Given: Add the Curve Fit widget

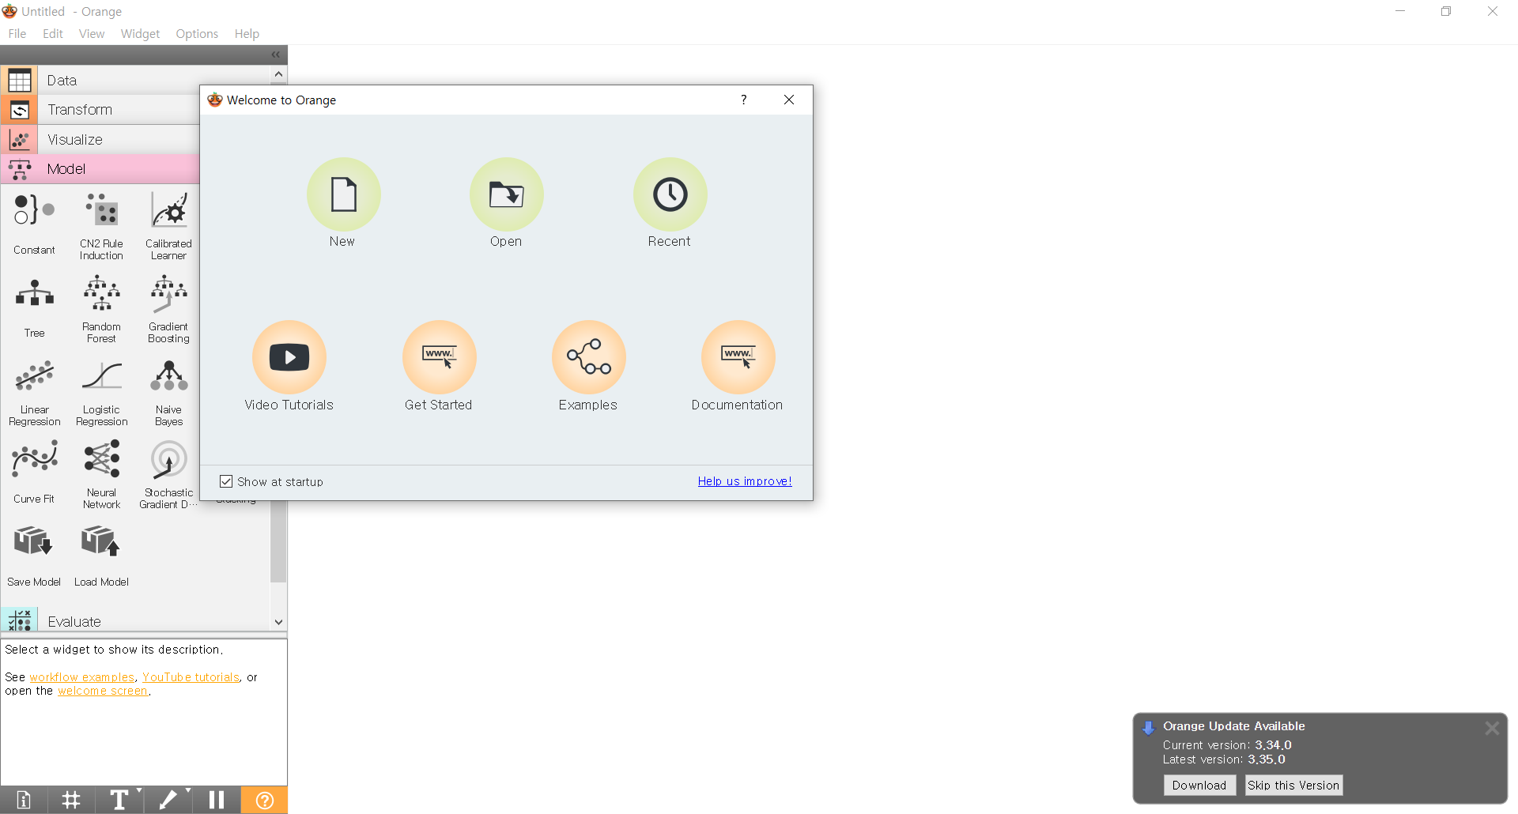Looking at the screenshot, I should [x=34, y=473].
